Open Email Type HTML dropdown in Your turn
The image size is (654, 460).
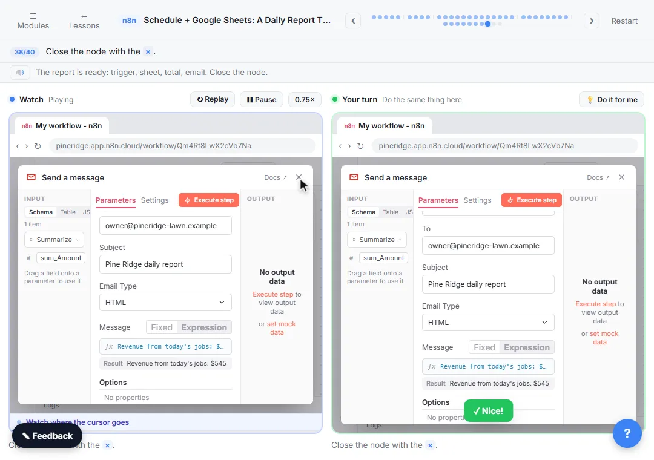(488, 323)
